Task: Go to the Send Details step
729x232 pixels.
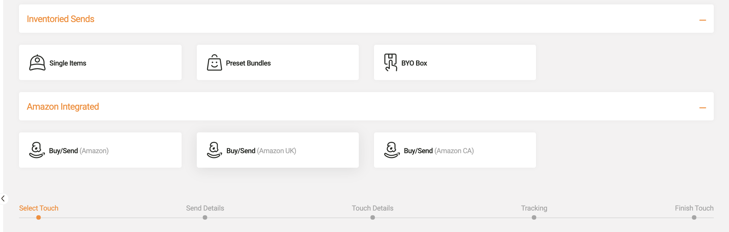Action: [x=205, y=208]
